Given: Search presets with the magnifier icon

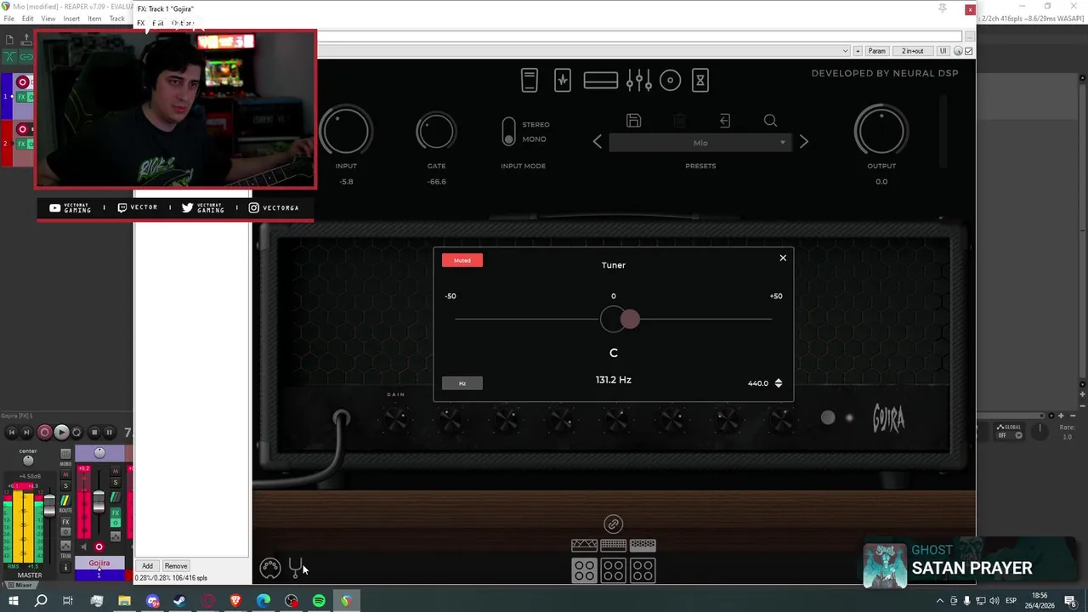Looking at the screenshot, I should click(770, 121).
